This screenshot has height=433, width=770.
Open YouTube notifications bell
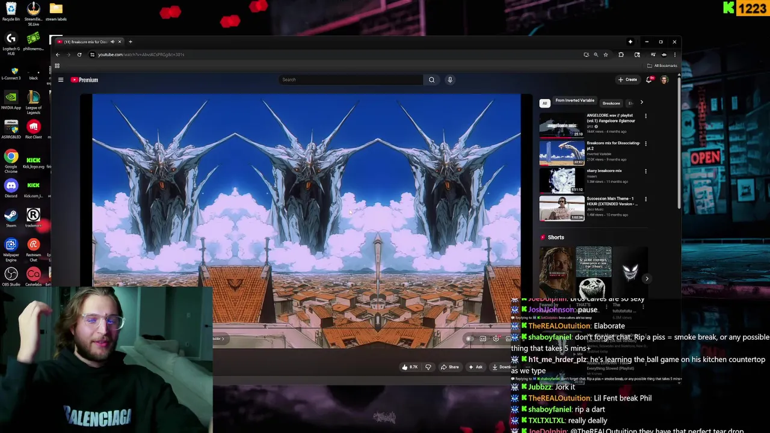[649, 79]
